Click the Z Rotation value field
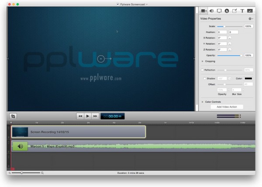This screenshot has width=262, height=187. coord(222,49)
